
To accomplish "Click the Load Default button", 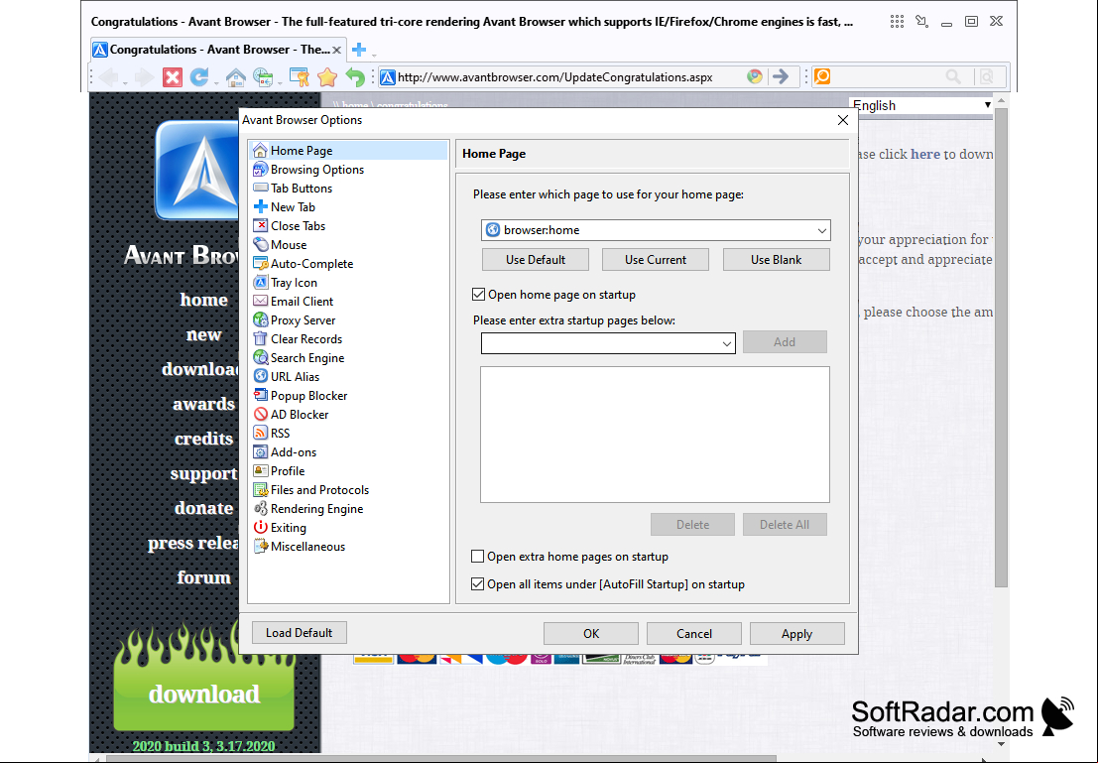I will pos(299,633).
